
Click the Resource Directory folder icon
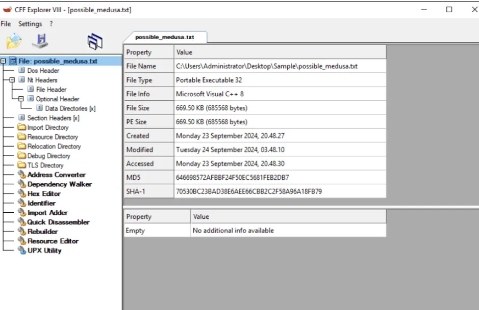point(22,136)
